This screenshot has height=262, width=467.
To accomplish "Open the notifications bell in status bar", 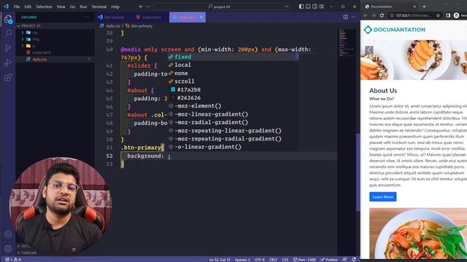I will coord(354,259).
